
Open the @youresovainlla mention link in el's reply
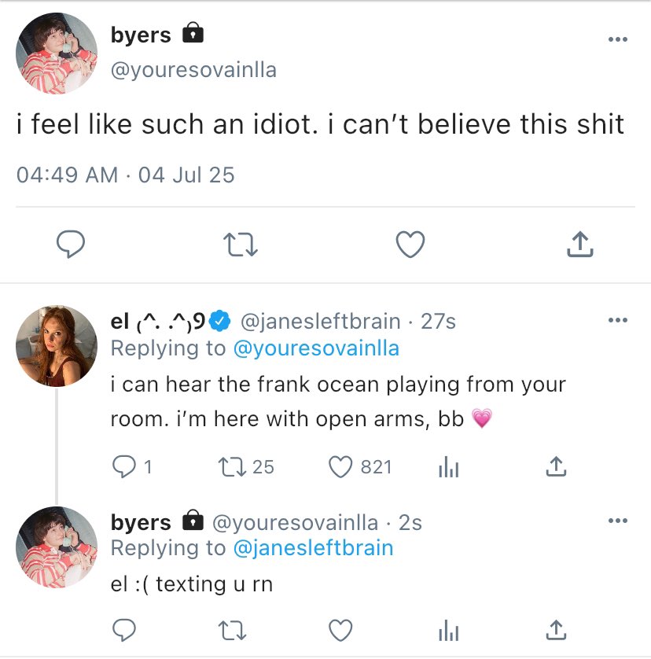[316, 348]
